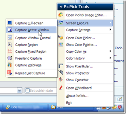Expand the Copy Color As submenu
The width and height of the screenshot is (126, 114).
pyautogui.click(x=85, y=52)
